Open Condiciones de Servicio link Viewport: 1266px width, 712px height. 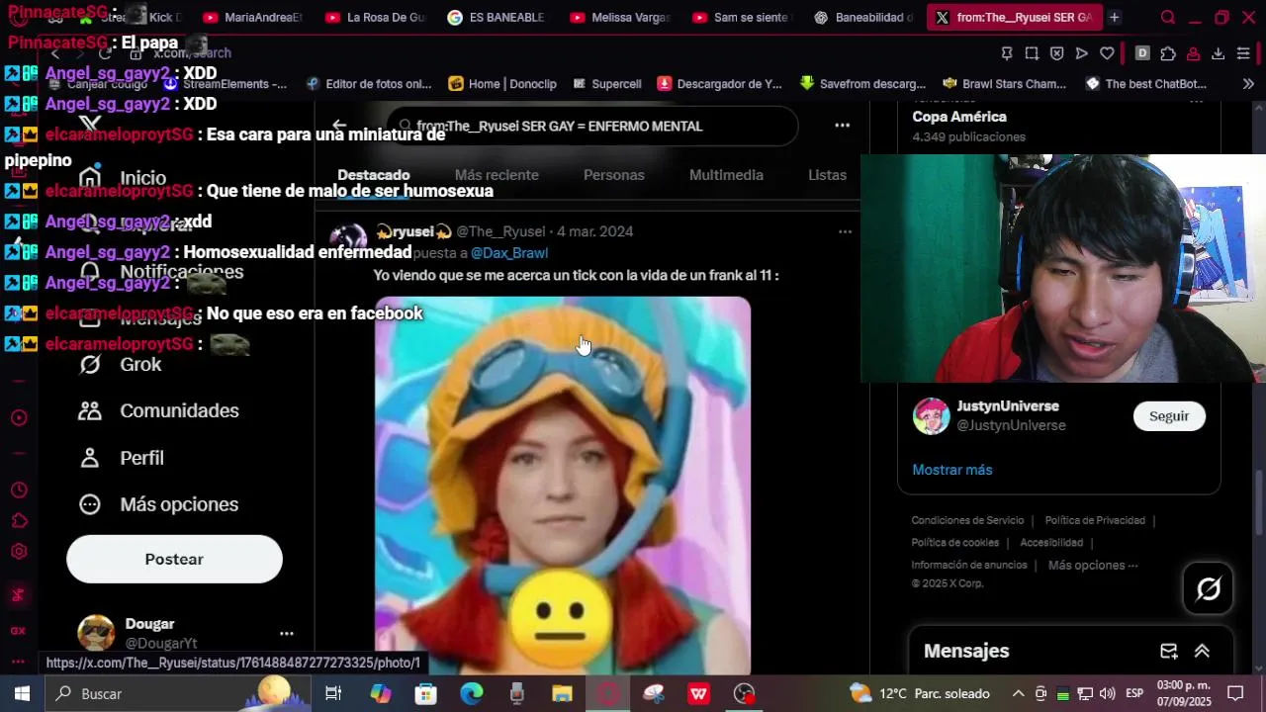[x=967, y=521]
